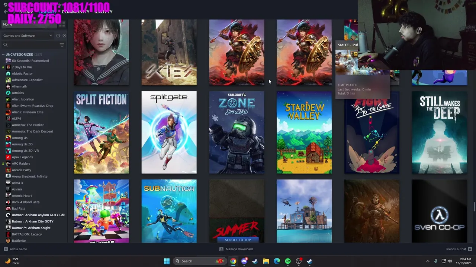
Task: Select Aliens: Fireteam Elite in list
Action: (28, 112)
